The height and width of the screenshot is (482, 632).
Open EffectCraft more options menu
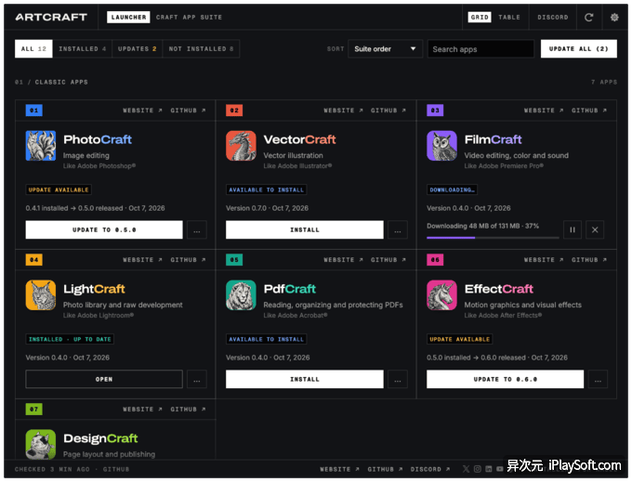point(598,379)
